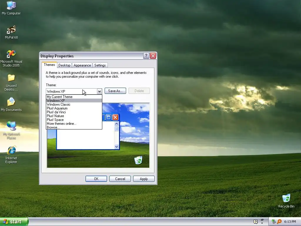This screenshot has height=226, width=301.
Task: Click the taskbar clock showing 6:13 PM
Action: pos(290,222)
